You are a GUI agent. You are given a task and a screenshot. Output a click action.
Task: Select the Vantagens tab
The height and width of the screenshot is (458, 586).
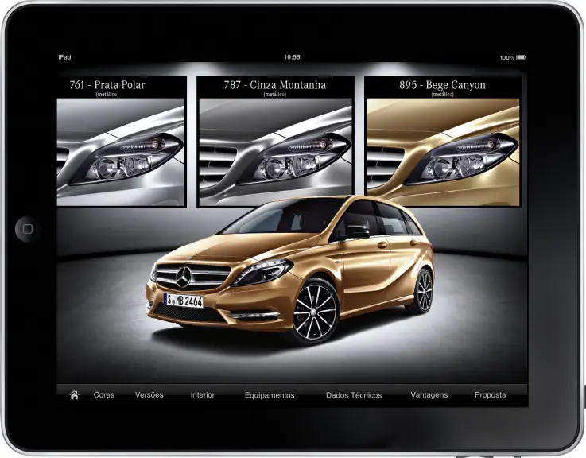click(x=429, y=395)
